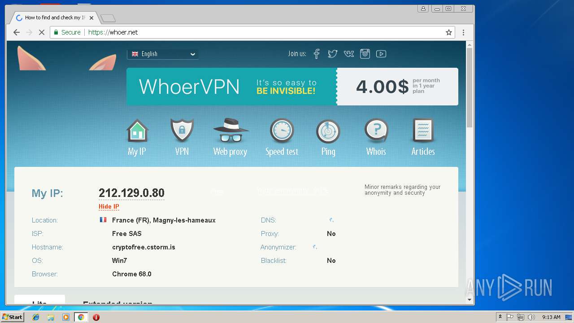The width and height of the screenshot is (574, 323).
Task: Launch Internet Explorer from taskbar
Action: click(36, 317)
